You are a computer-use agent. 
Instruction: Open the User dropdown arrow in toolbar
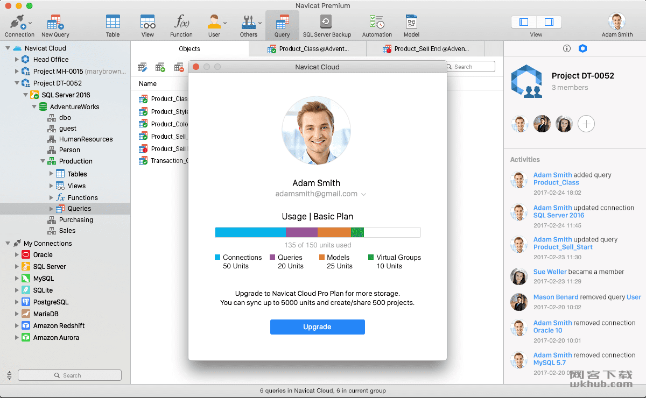coord(225,23)
